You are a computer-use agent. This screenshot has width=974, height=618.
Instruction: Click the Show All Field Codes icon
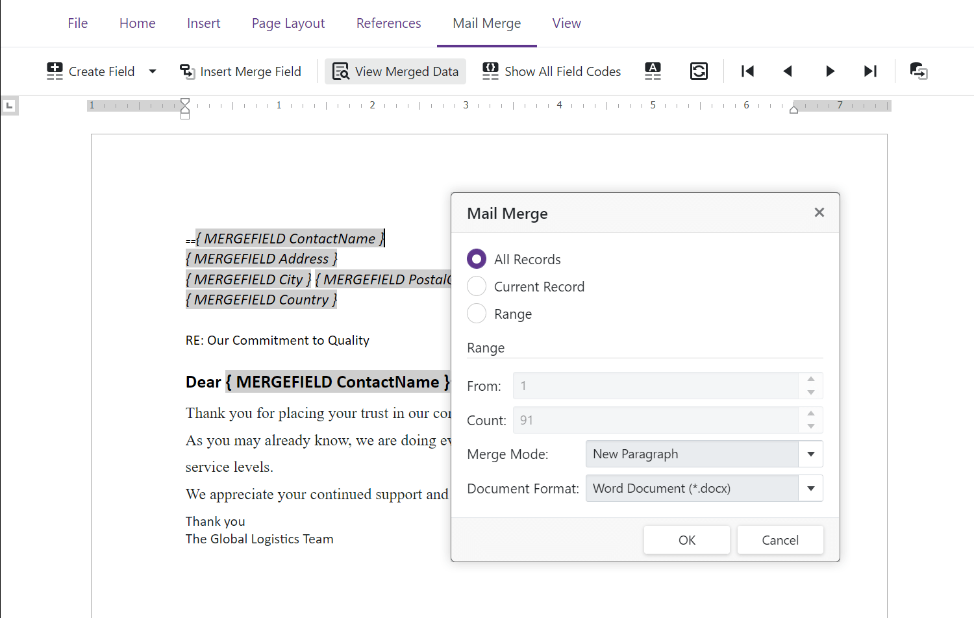(x=490, y=71)
